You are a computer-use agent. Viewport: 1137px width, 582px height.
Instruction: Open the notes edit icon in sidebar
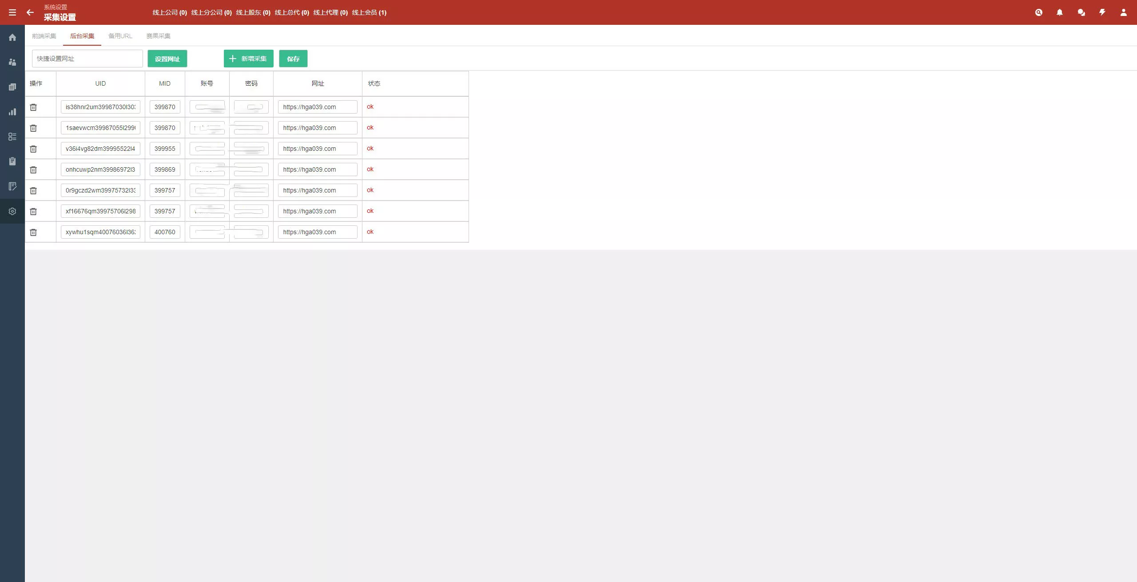[x=12, y=186]
